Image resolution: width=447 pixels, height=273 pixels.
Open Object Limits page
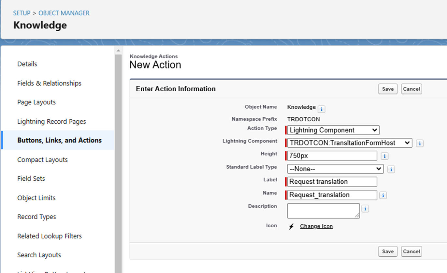[x=36, y=198]
